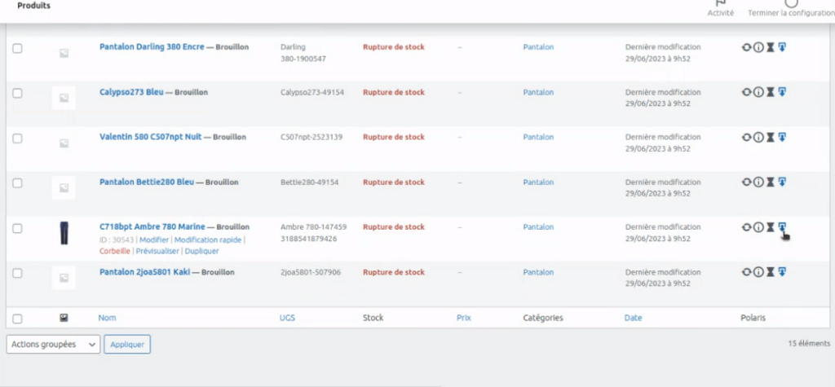Click the sync icon for Pantalon 2joa5801 Kaki

click(746, 272)
